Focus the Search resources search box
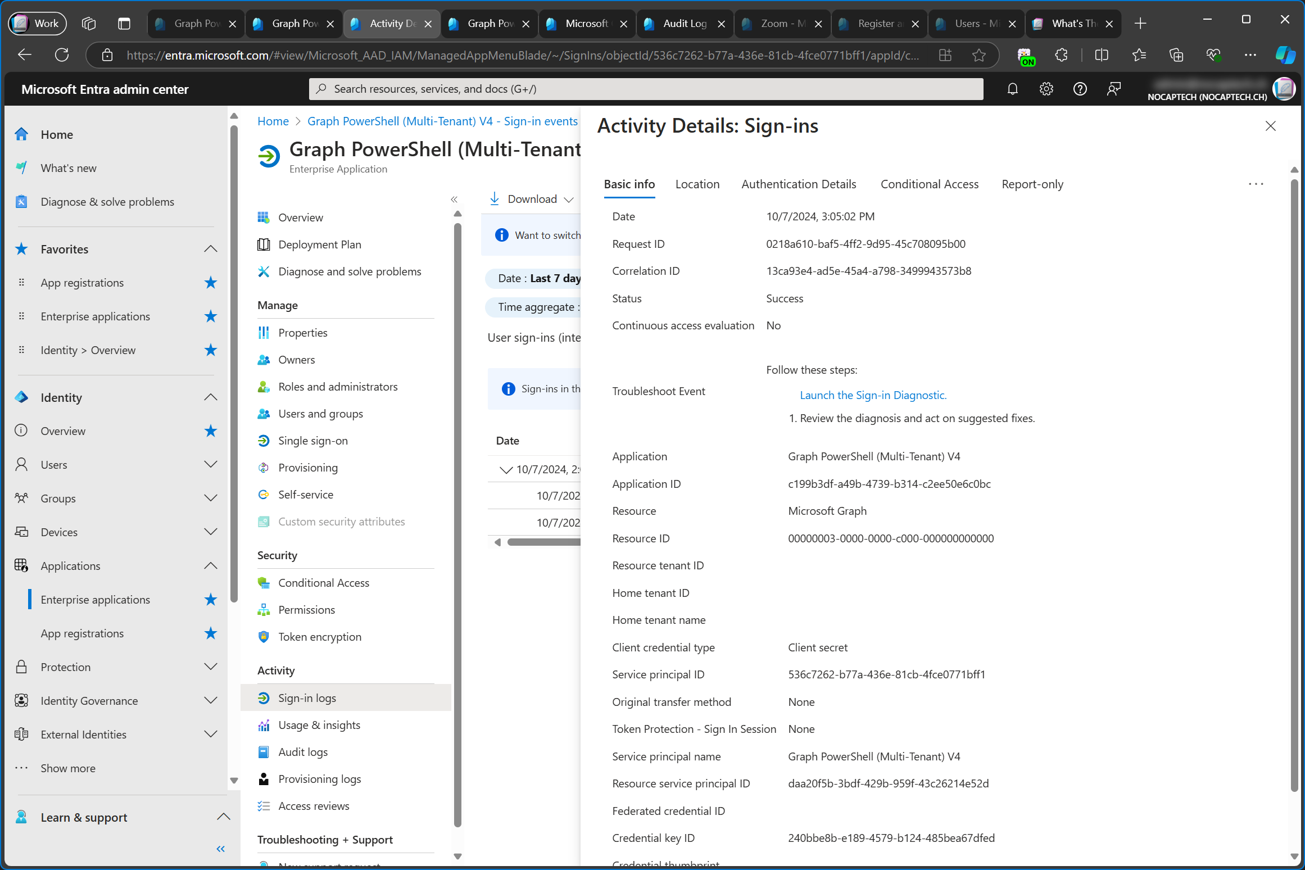Image resolution: width=1305 pixels, height=870 pixels. [x=646, y=89]
